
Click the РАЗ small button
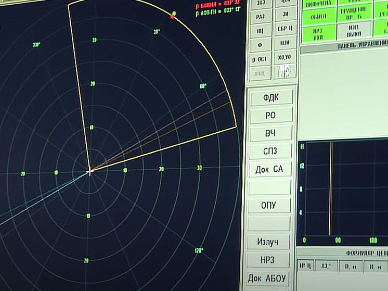coord(260,17)
